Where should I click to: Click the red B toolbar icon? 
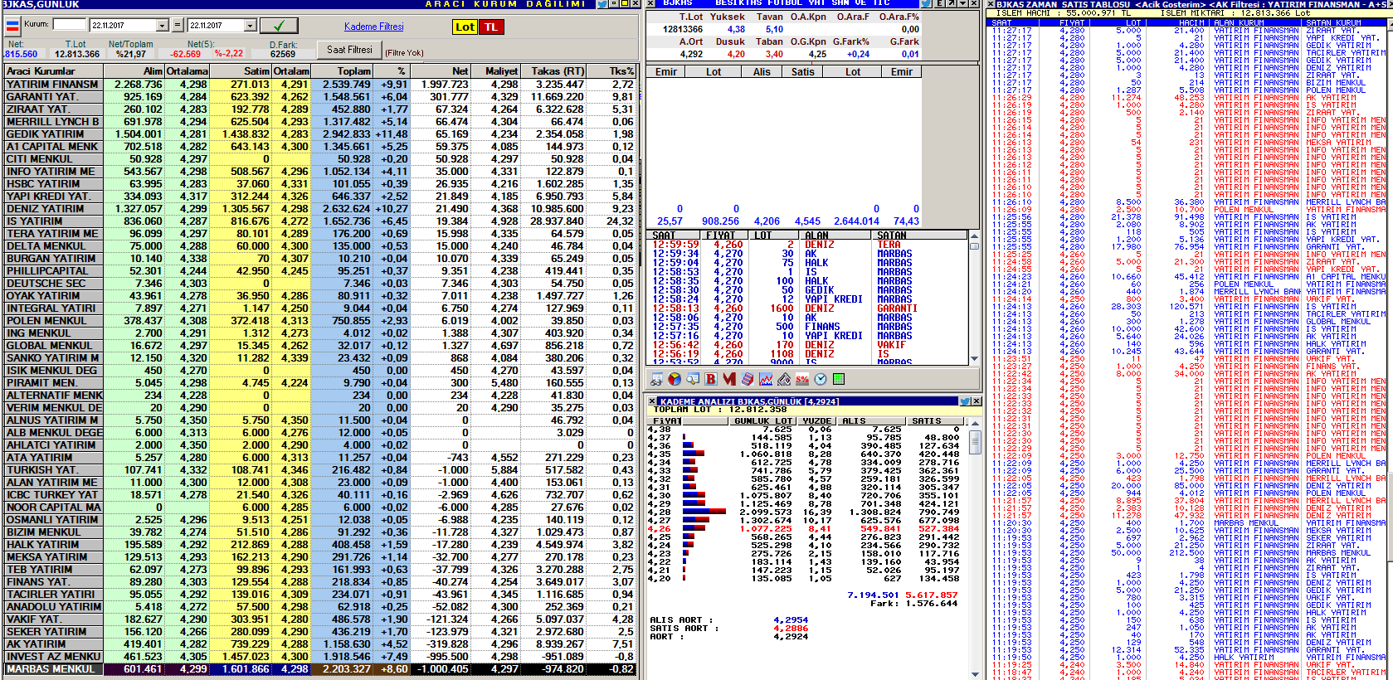pos(711,379)
